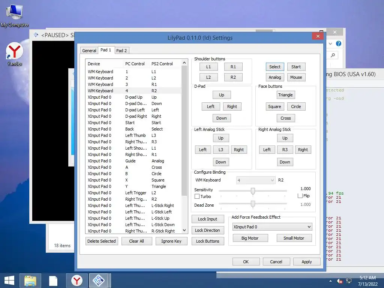Click the Cross face button
Image resolution: width=384 pixels, height=288 pixels.
(285, 118)
